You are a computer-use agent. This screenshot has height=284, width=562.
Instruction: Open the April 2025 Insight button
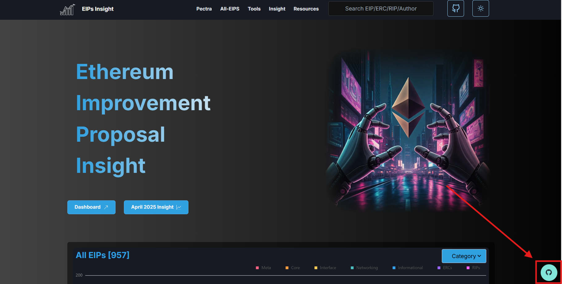point(156,207)
